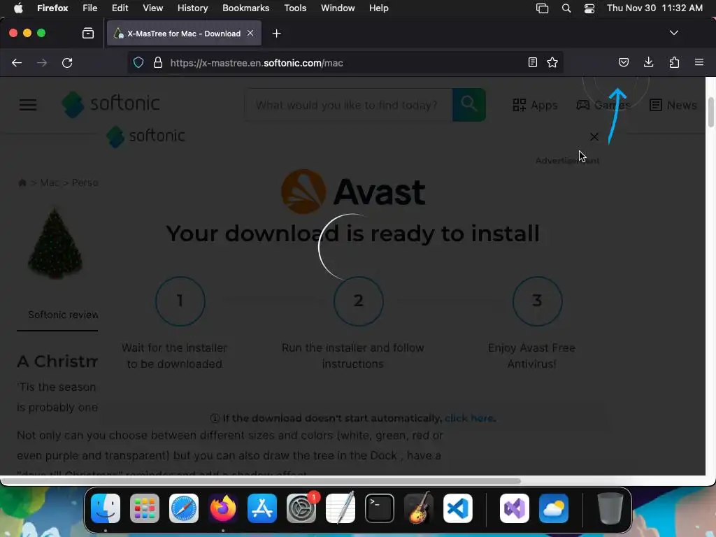Click the screen mirroring menu bar icon

click(542, 8)
